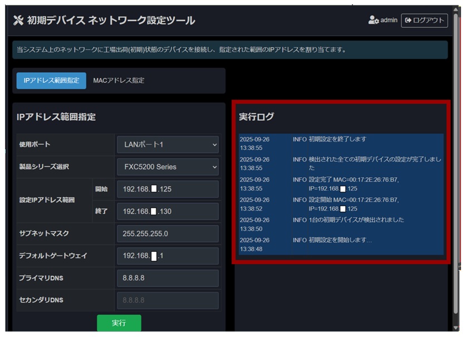The height and width of the screenshot is (337, 466).
Task: Click scrollbar up arrow at top
Action: coord(456,9)
